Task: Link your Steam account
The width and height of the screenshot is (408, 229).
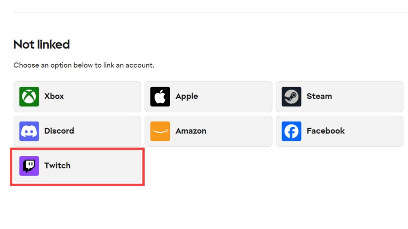Action: [x=339, y=96]
